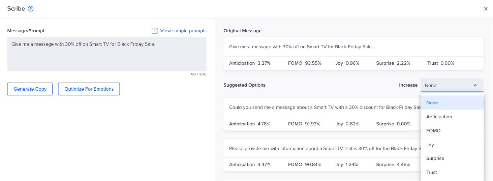Open the View sample prompts link
The width and height of the screenshot is (493, 181).
click(x=183, y=31)
